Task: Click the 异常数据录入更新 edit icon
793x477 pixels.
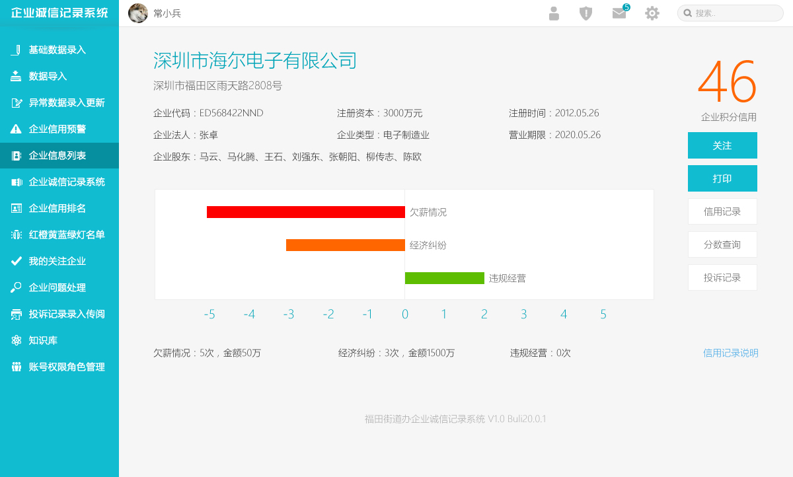Action: point(17,102)
